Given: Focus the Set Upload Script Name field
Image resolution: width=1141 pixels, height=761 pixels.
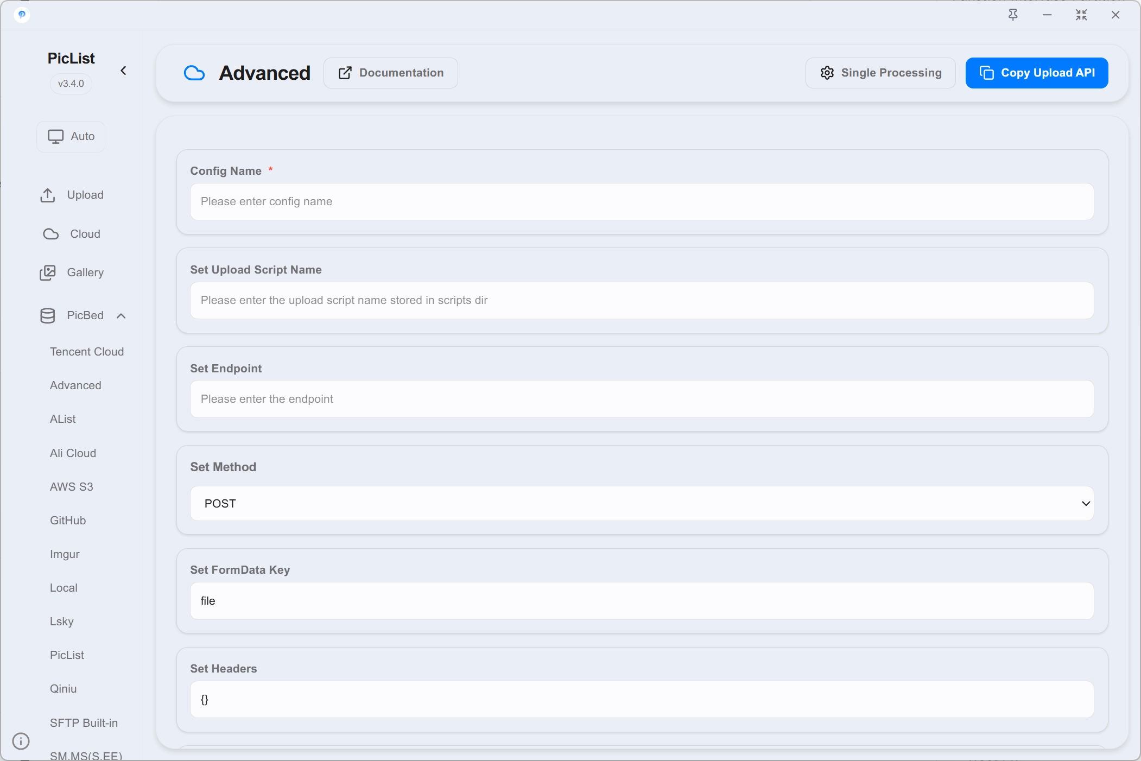Looking at the screenshot, I should [642, 300].
